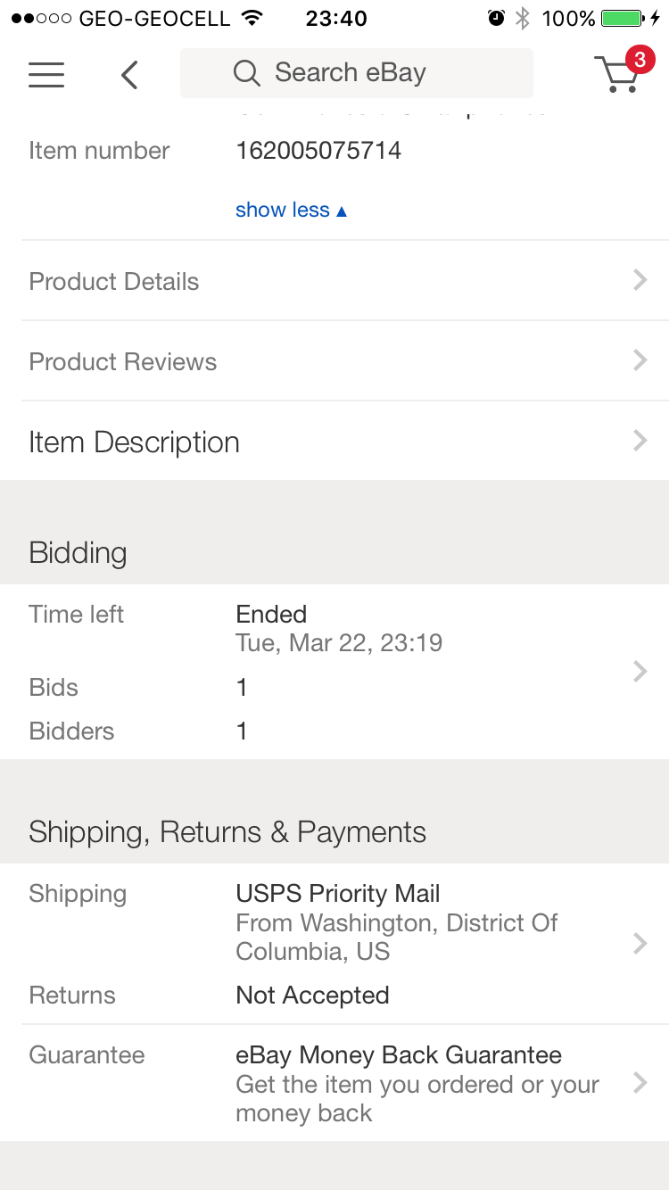
Task: View USPS Priority Mail shipping details
Action: pos(338,894)
